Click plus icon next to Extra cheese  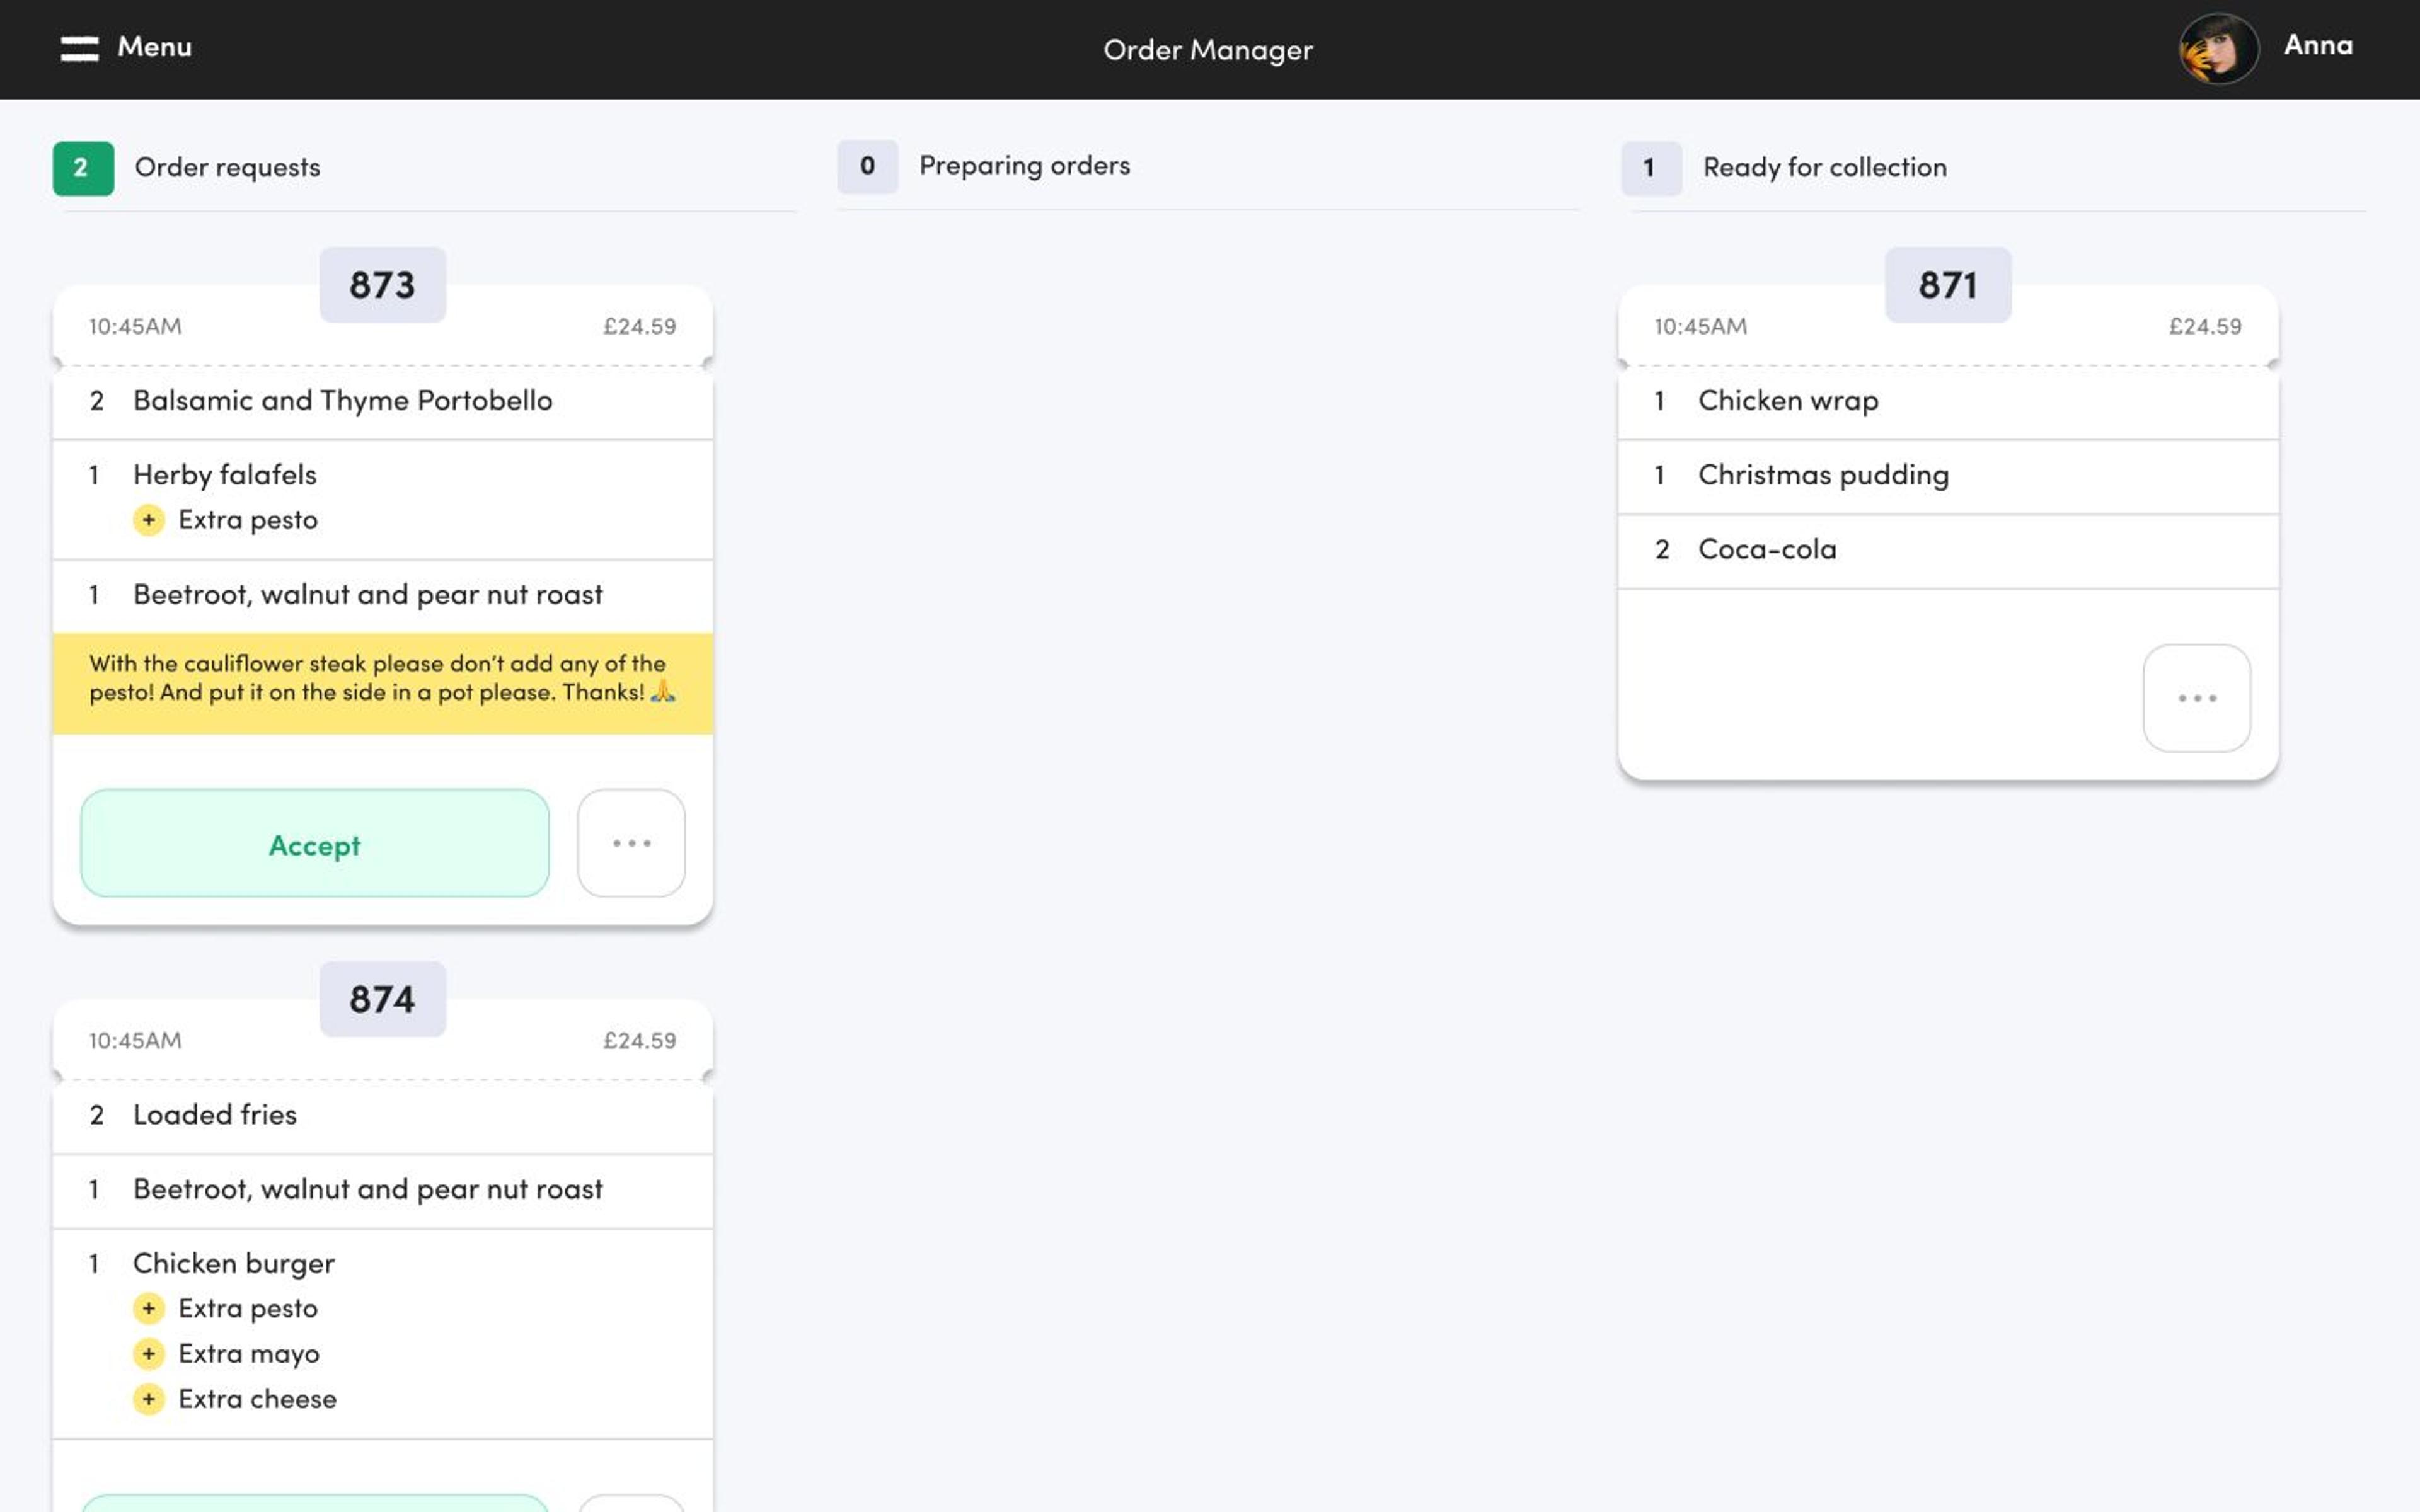pyautogui.click(x=149, y=1399)
